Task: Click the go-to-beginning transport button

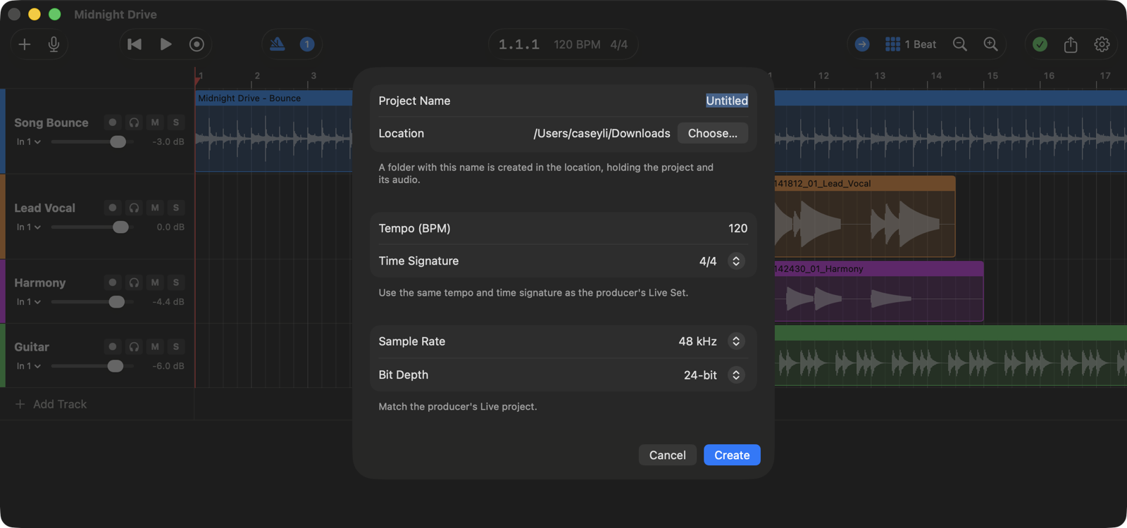Action: (135, 44)
